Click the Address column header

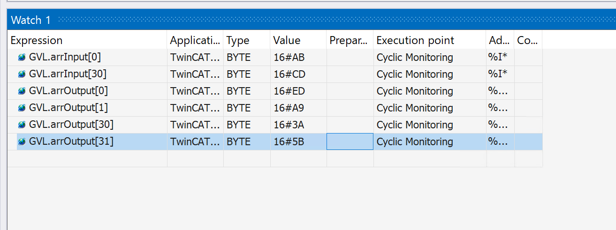click(499, 40)
